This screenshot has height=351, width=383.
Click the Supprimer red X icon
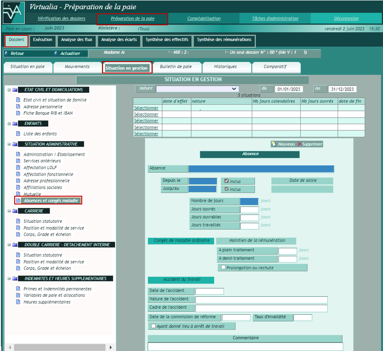tap(300, 144)
